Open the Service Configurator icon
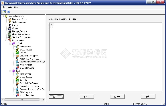 (10, 37)
